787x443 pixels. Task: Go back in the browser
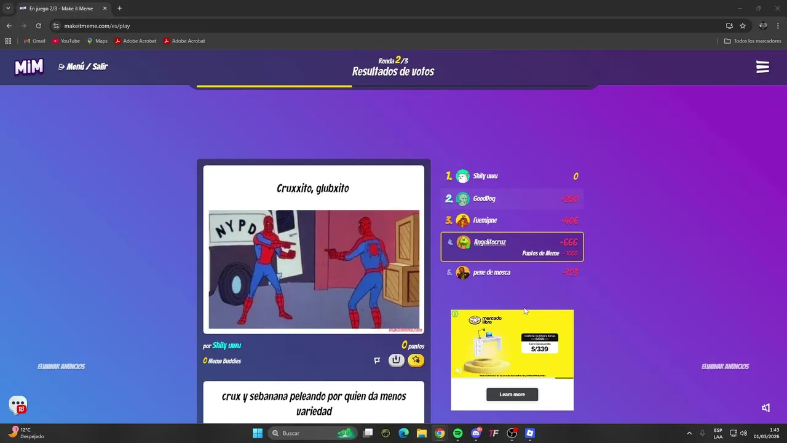(9, 26)
